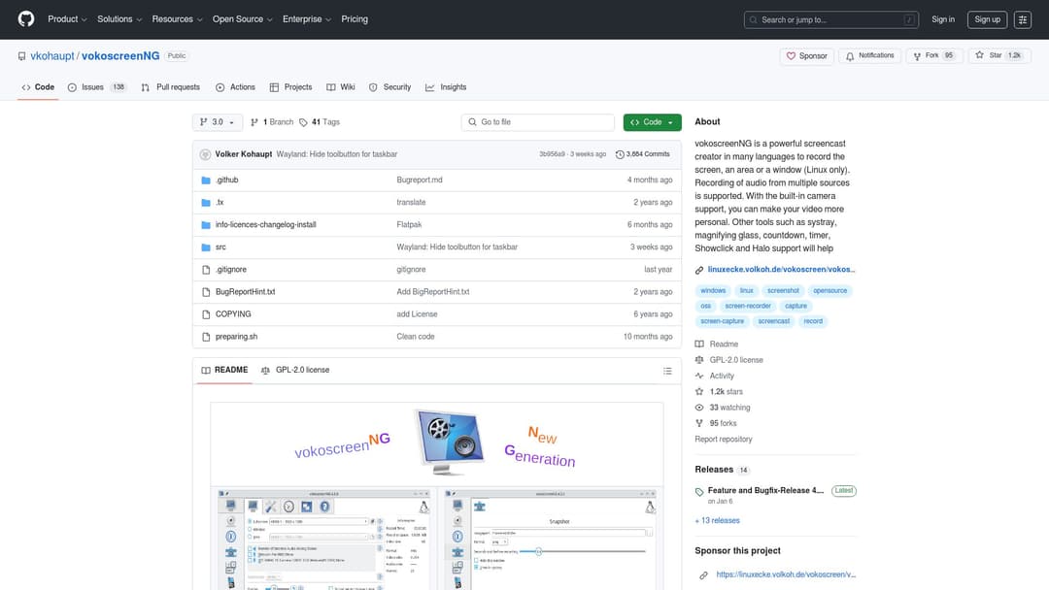Switch to the Actions tab
1049x590 pixels.
point(235,87)
